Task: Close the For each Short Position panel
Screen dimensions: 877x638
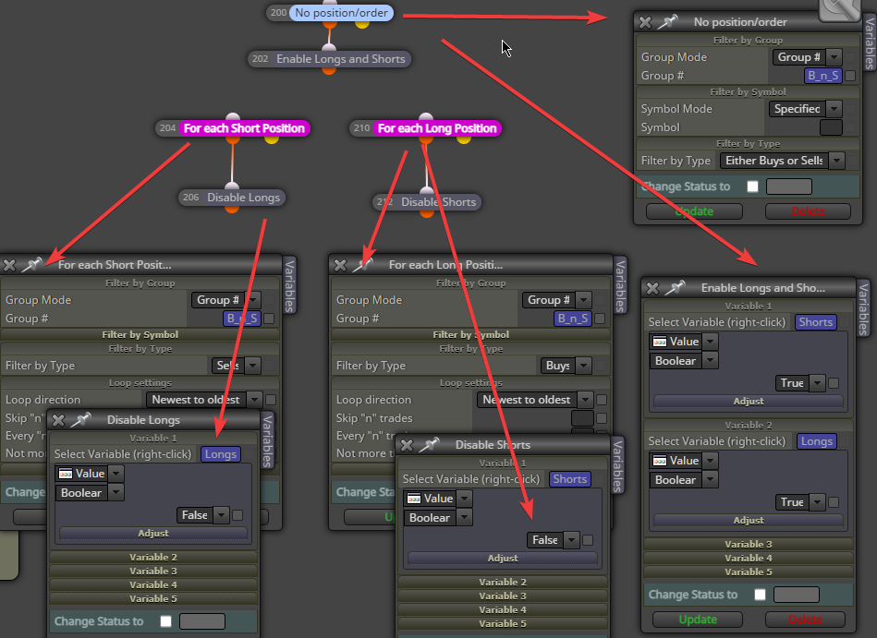Action: [x=9, y=265]
